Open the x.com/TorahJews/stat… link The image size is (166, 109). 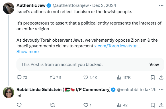(x=118, y=46)
